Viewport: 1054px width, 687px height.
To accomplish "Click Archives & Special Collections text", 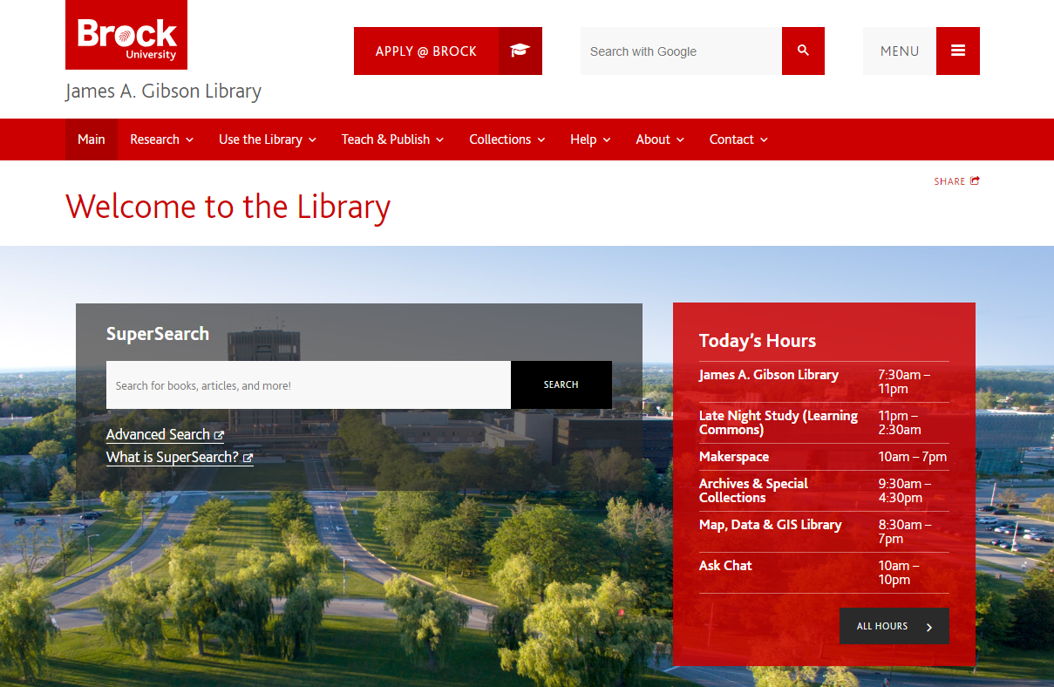I will pyautogui.click(x=753, y=491).
